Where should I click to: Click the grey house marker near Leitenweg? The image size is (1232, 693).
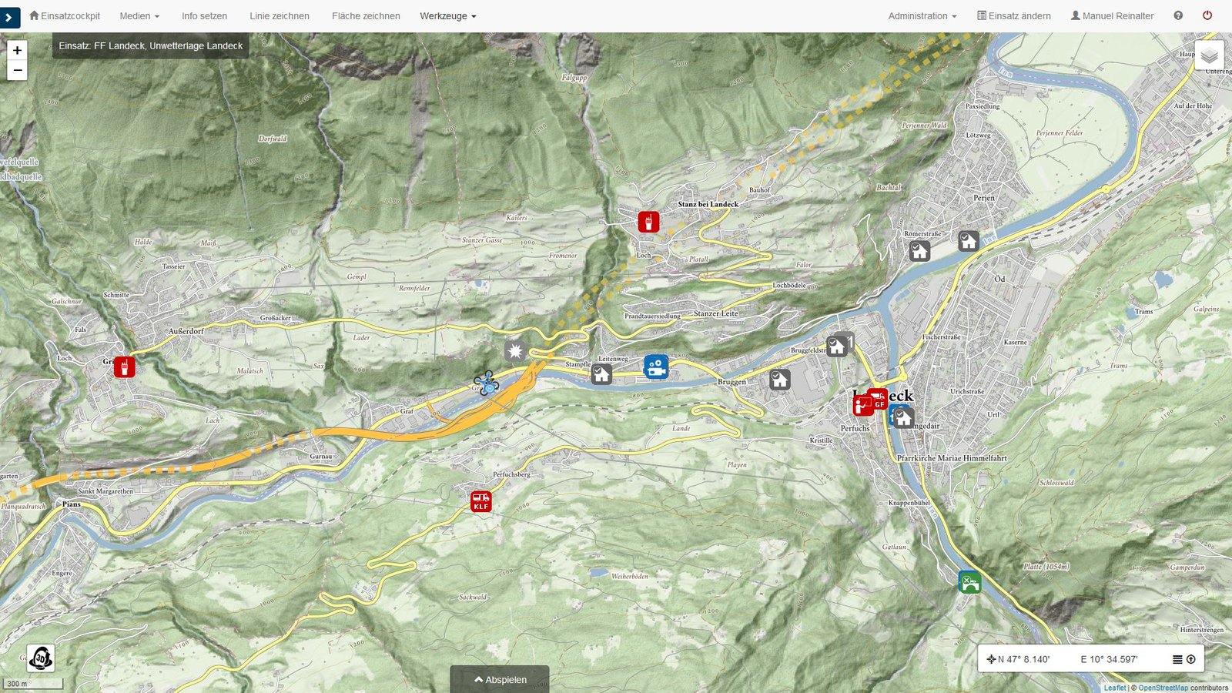pos(601,374)
